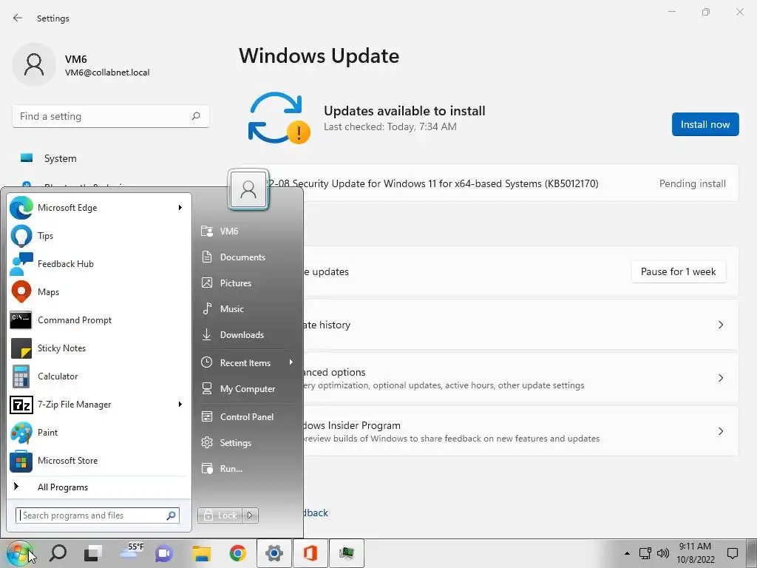Launch the Tips app icon
Image resolution: width=757 pixels, height=568 pixels.
click(x=21, y=236)
